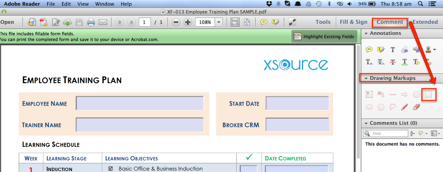Select the Text Box drawing tool
Viewport: 443px width, 172px height.
[369, 94]
